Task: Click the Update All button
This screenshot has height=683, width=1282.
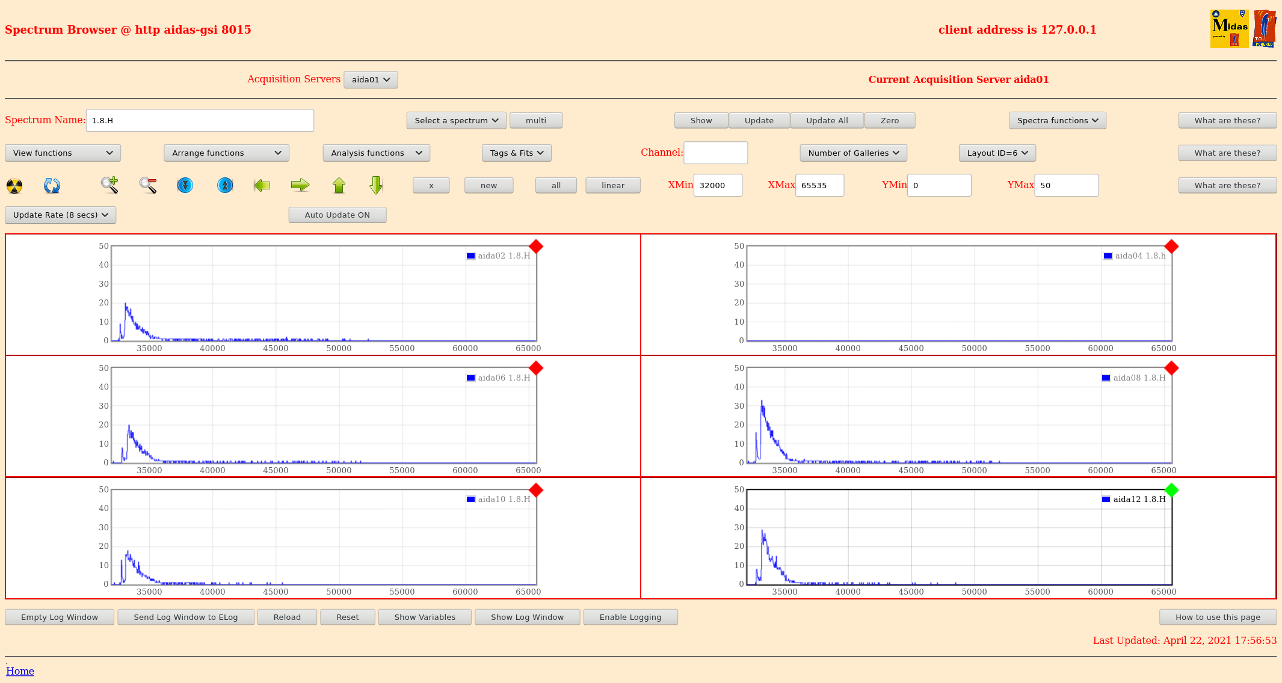Action: [x=827, y=120]
